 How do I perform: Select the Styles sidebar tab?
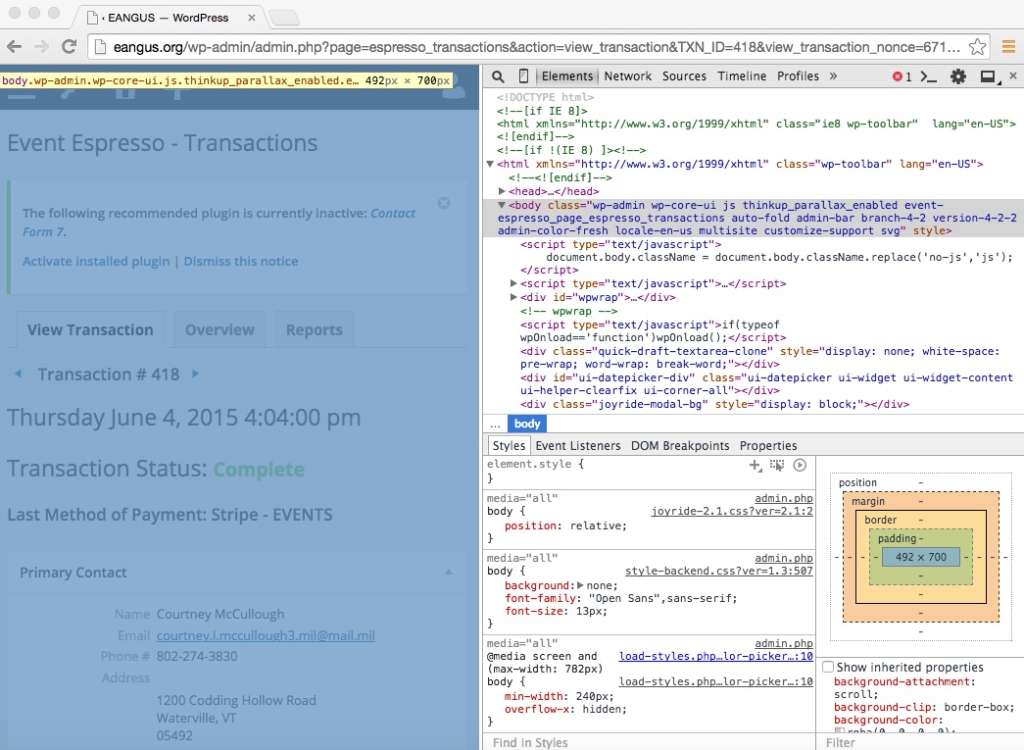(509, 445)
